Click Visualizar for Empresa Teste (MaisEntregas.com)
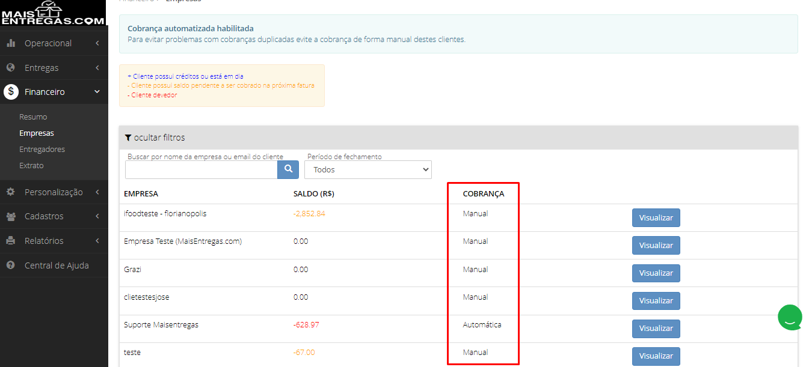809x367 pixels. click(656, 245)
